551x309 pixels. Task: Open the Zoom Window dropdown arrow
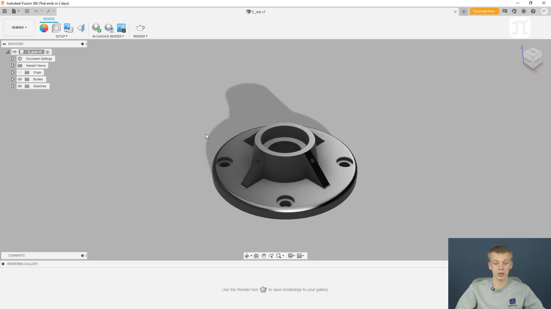click(283, 256)
